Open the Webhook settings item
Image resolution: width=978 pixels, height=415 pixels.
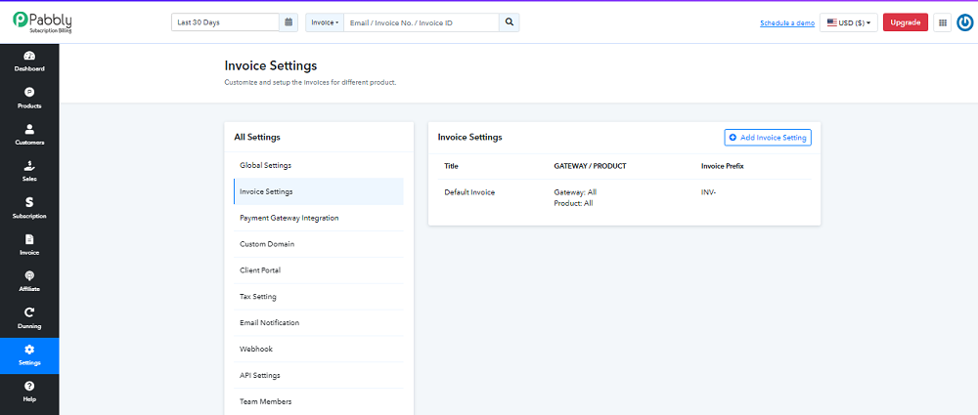(x=319, y=349)
